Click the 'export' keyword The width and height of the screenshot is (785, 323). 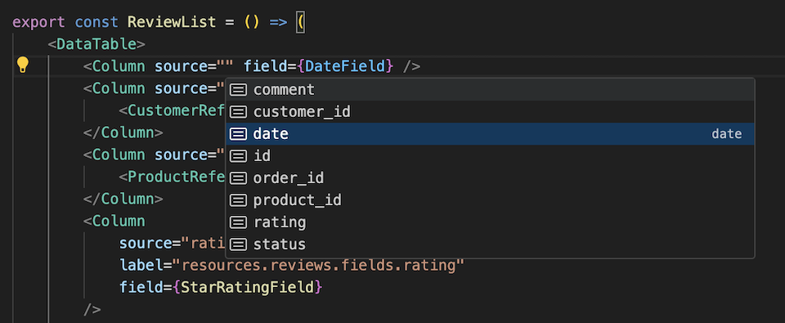click(38, 23)
